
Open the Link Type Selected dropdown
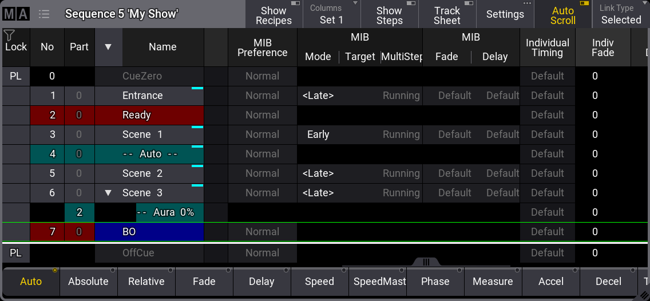click(621, 15)
